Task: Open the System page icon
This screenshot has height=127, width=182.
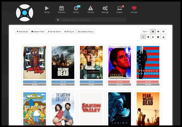Action: [120, 9]
